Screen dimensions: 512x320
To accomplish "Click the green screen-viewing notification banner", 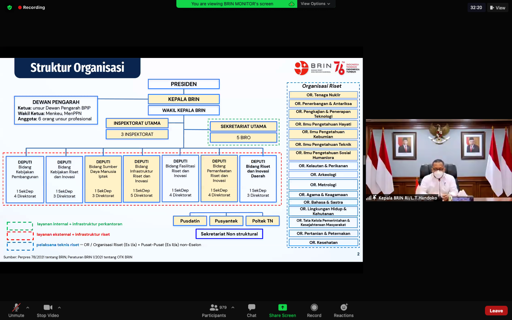I will (x=232, y=4).
